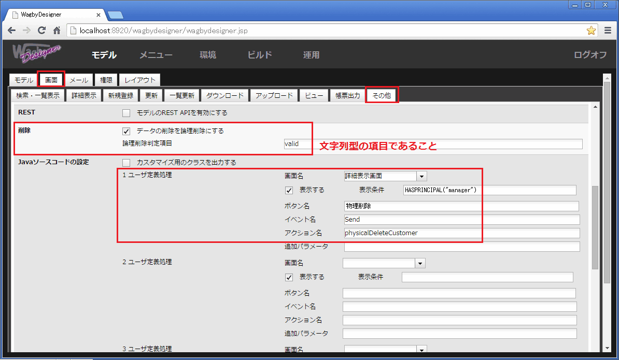Open the その他 tab
This screenshot has width=619, height=360.
click(x=382, y=95)
